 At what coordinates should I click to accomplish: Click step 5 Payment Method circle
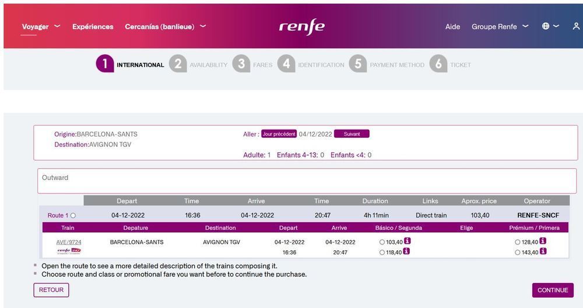pyautogui.click(x=358, y=64)
